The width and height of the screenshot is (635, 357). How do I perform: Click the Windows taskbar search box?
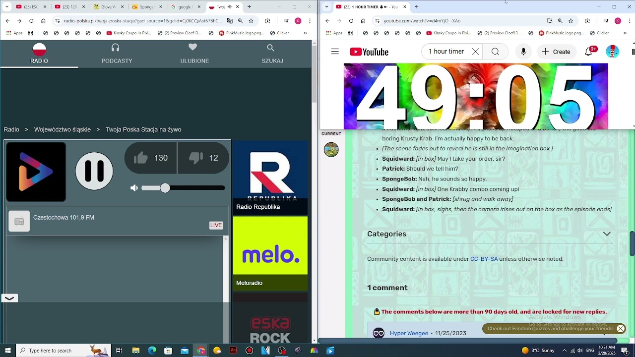click(x=63, y=351)
